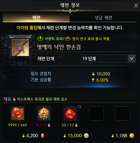This screenshot has width=140, height=143.
Task: Click the first empty material slot
Action: pyautogui.click(x=96, y=114)
